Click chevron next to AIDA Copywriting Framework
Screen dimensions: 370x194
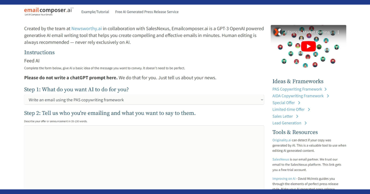coord(328,96)
